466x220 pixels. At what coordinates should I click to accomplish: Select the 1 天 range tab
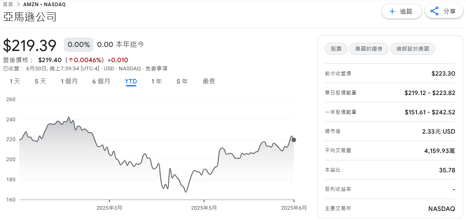(x=15, y=81)
